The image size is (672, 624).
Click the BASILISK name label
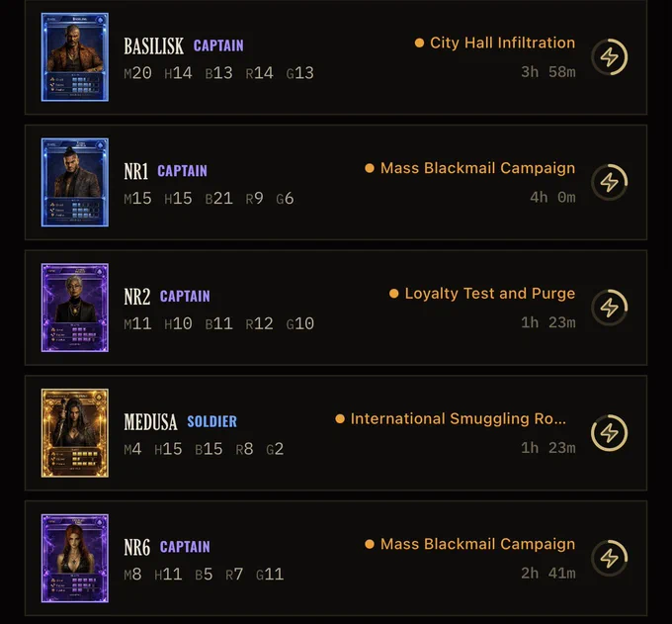pos(154,45)
